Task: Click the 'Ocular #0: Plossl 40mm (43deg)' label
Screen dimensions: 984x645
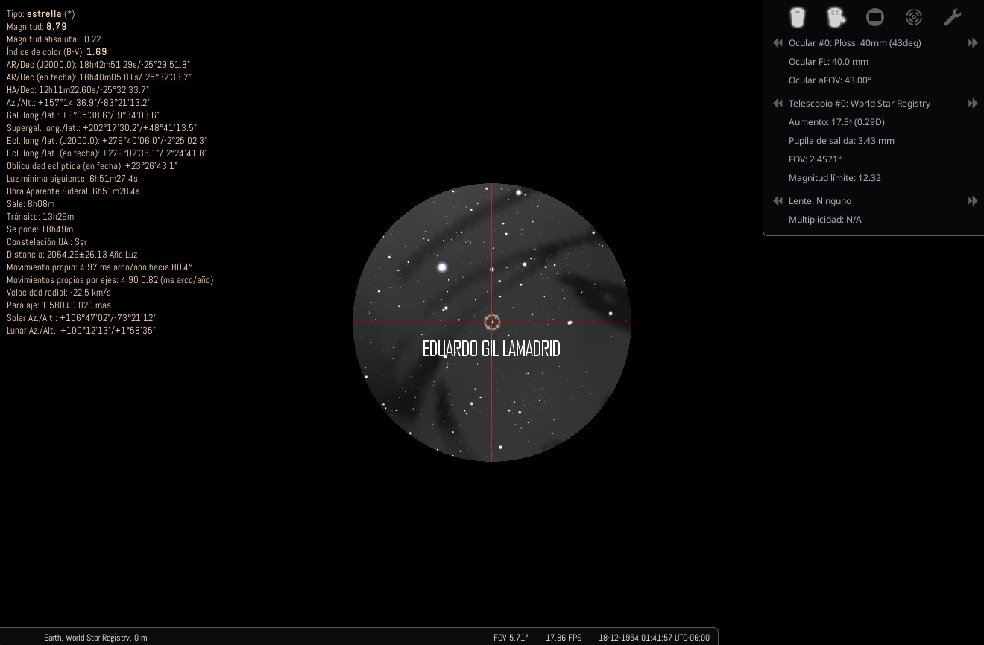Action: tap(855, 43)
